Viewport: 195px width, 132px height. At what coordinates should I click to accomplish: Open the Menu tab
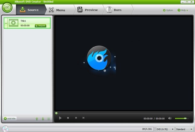(x=59, y=10)
